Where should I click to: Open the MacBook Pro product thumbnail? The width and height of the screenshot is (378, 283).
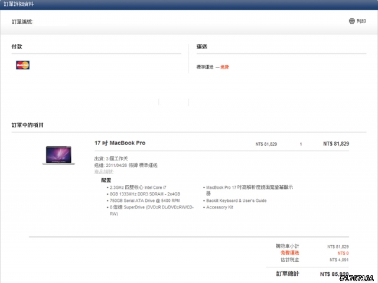tap(58, 155)
